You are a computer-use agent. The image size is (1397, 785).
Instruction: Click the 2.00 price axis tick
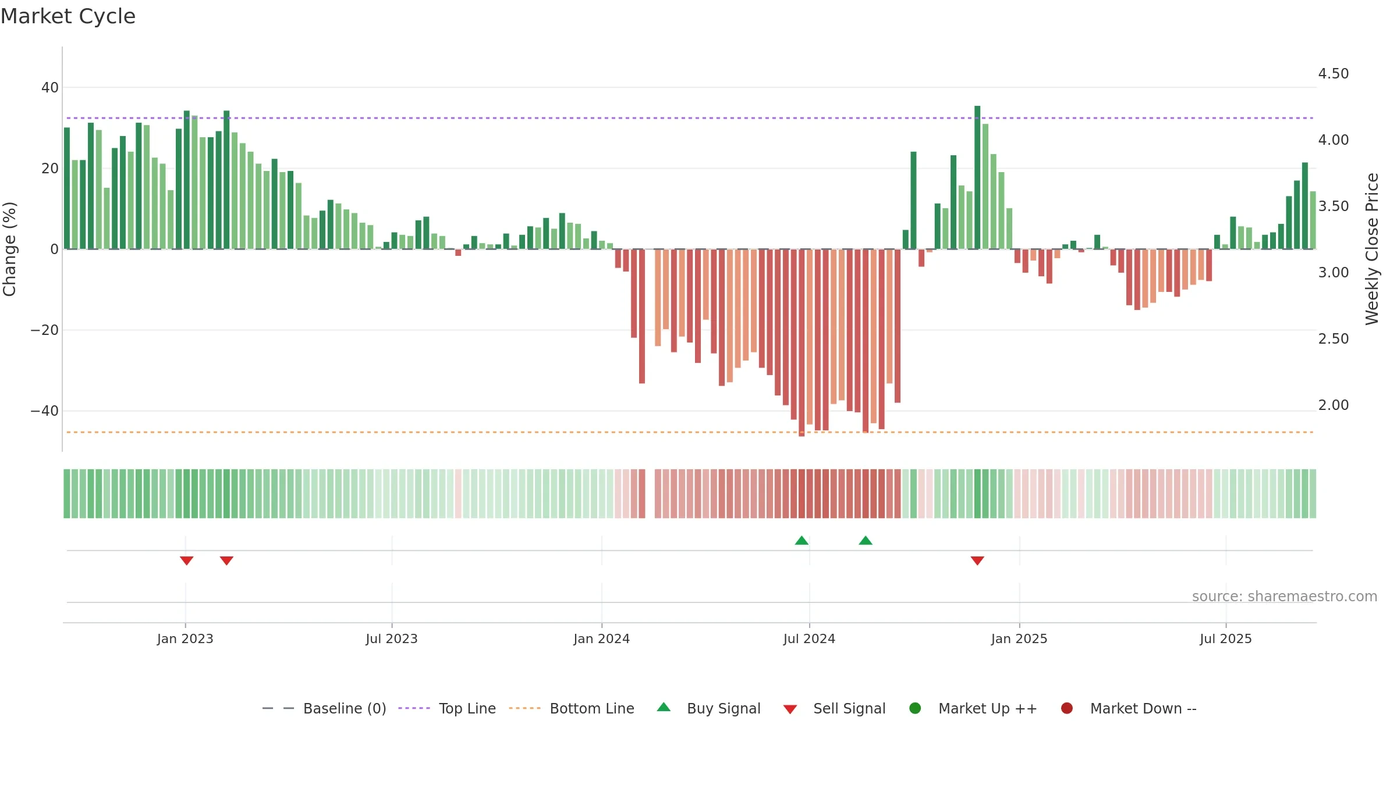point(1334,405)
